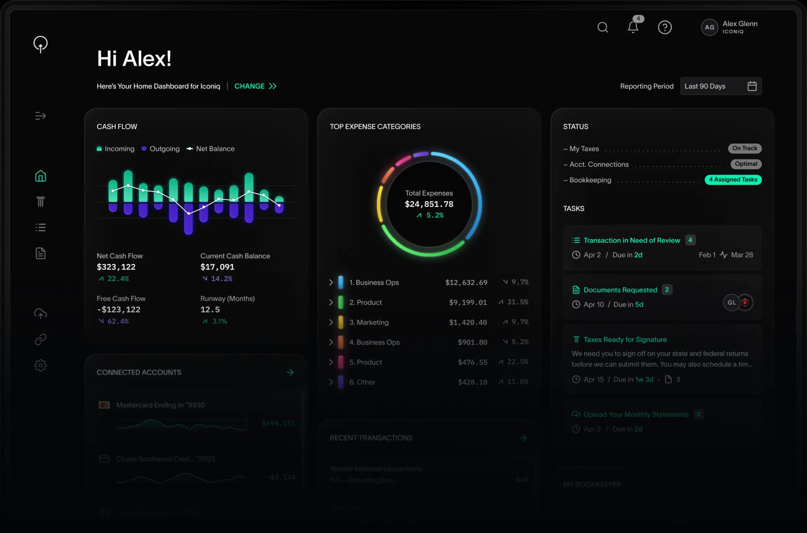This screenshot has width=807, height=533.
Task: Open the transactions list icon in sidebar
Action: 40,227
